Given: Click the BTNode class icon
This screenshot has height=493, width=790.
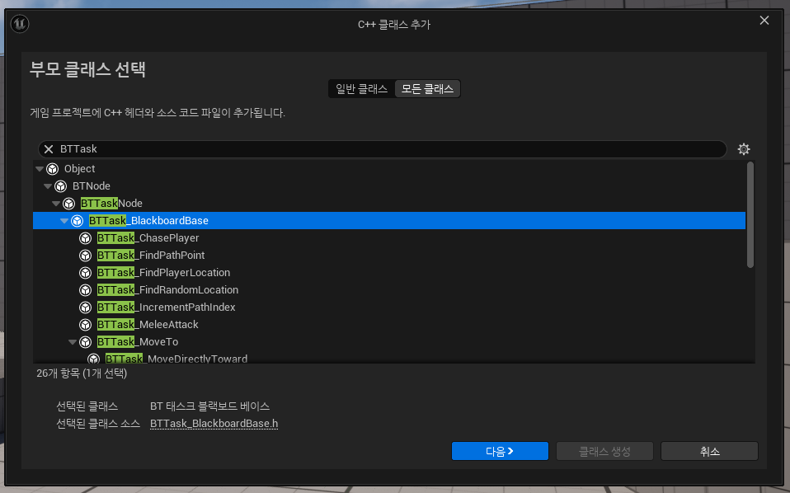Looking at the screenshot, I should tap(60, 186).
